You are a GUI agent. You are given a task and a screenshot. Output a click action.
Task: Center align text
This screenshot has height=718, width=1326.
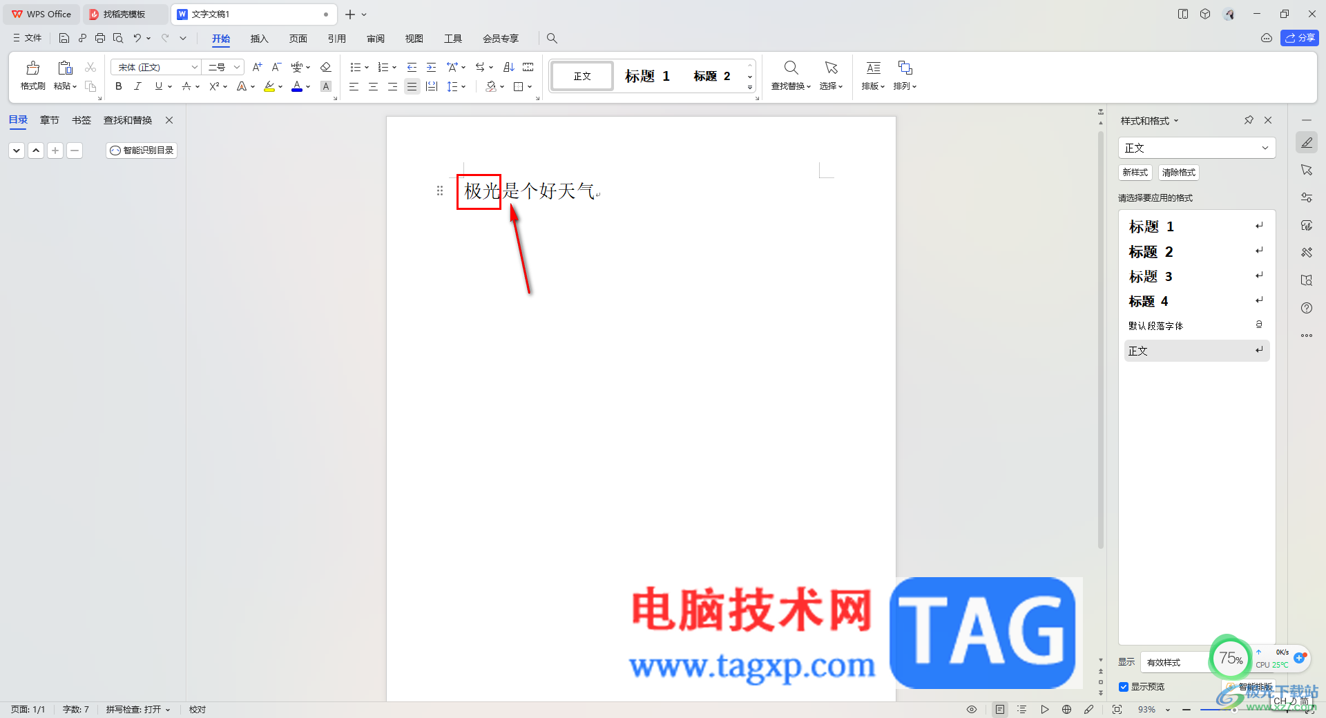(373, 86)
